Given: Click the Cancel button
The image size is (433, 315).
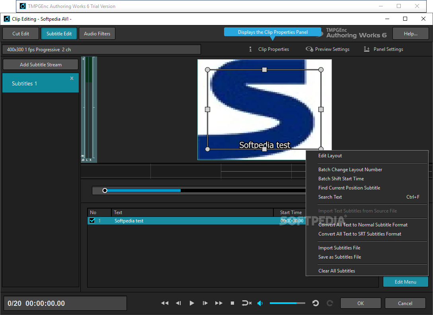Looking at the screenshot, I should point(405,303).
